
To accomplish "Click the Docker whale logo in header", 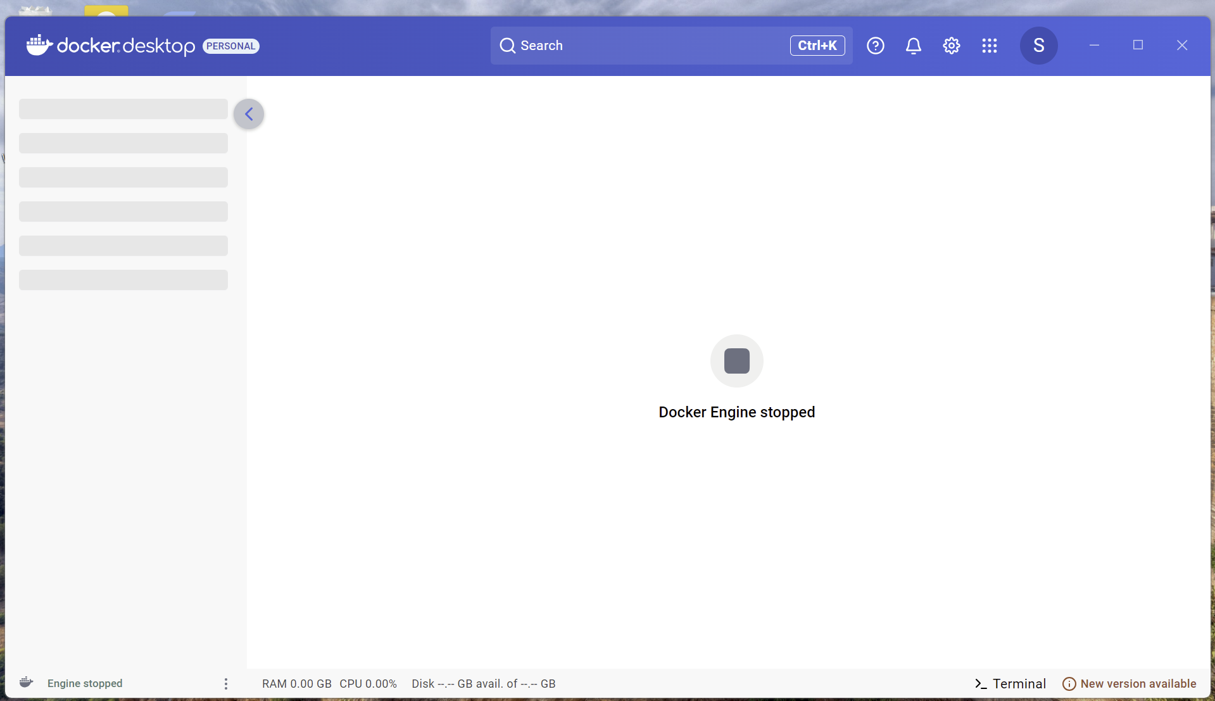I will pos(39,46).
